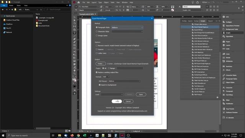Click the InDesign Home icon

click(78, 2)
